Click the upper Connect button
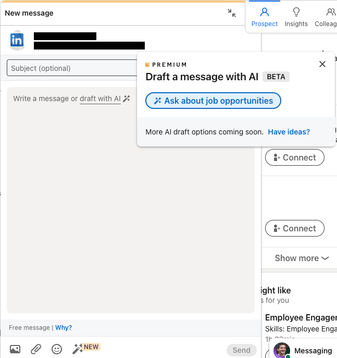The height and width of the screenshot is (358, 337). pos(295,157)
